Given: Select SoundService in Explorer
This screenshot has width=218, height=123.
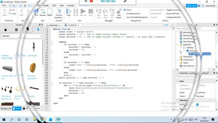Looking at the screenshot, I should (187, 66).
